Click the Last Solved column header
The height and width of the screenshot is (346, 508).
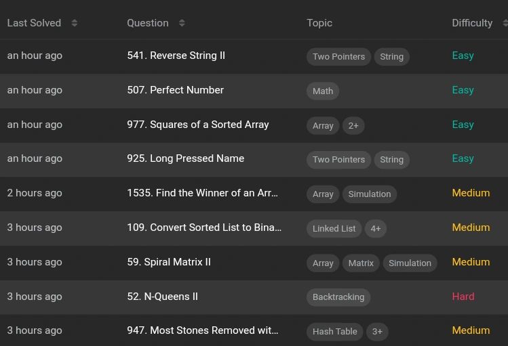34,23
